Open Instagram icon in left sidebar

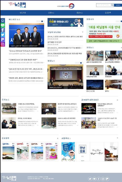pos(3,44)
